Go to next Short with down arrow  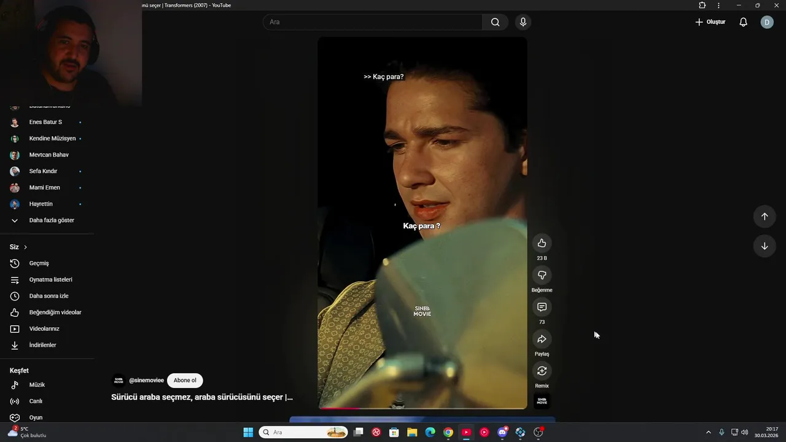point(765,246)
